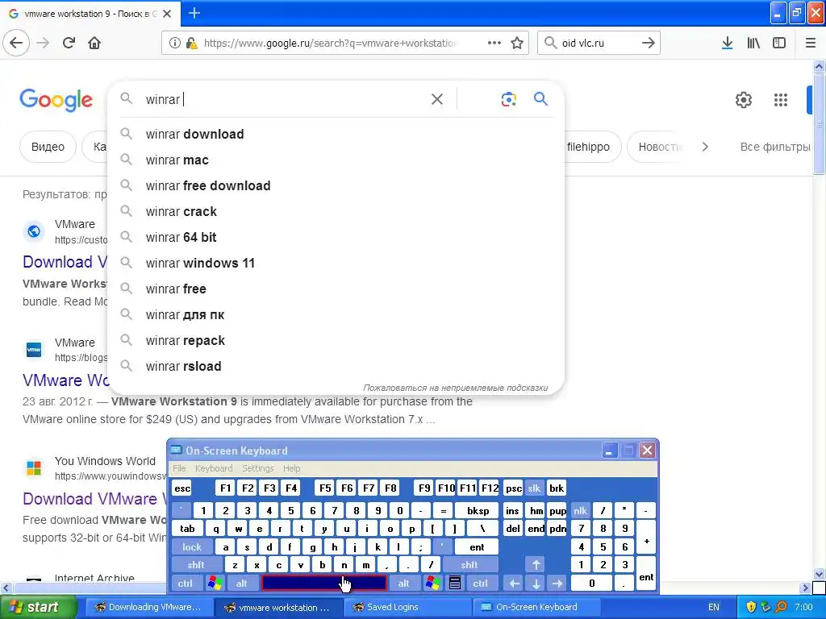The width and height of the screenshot is (826, 619).
Task: Select the Видео filter tab
Action: (48, 147)
